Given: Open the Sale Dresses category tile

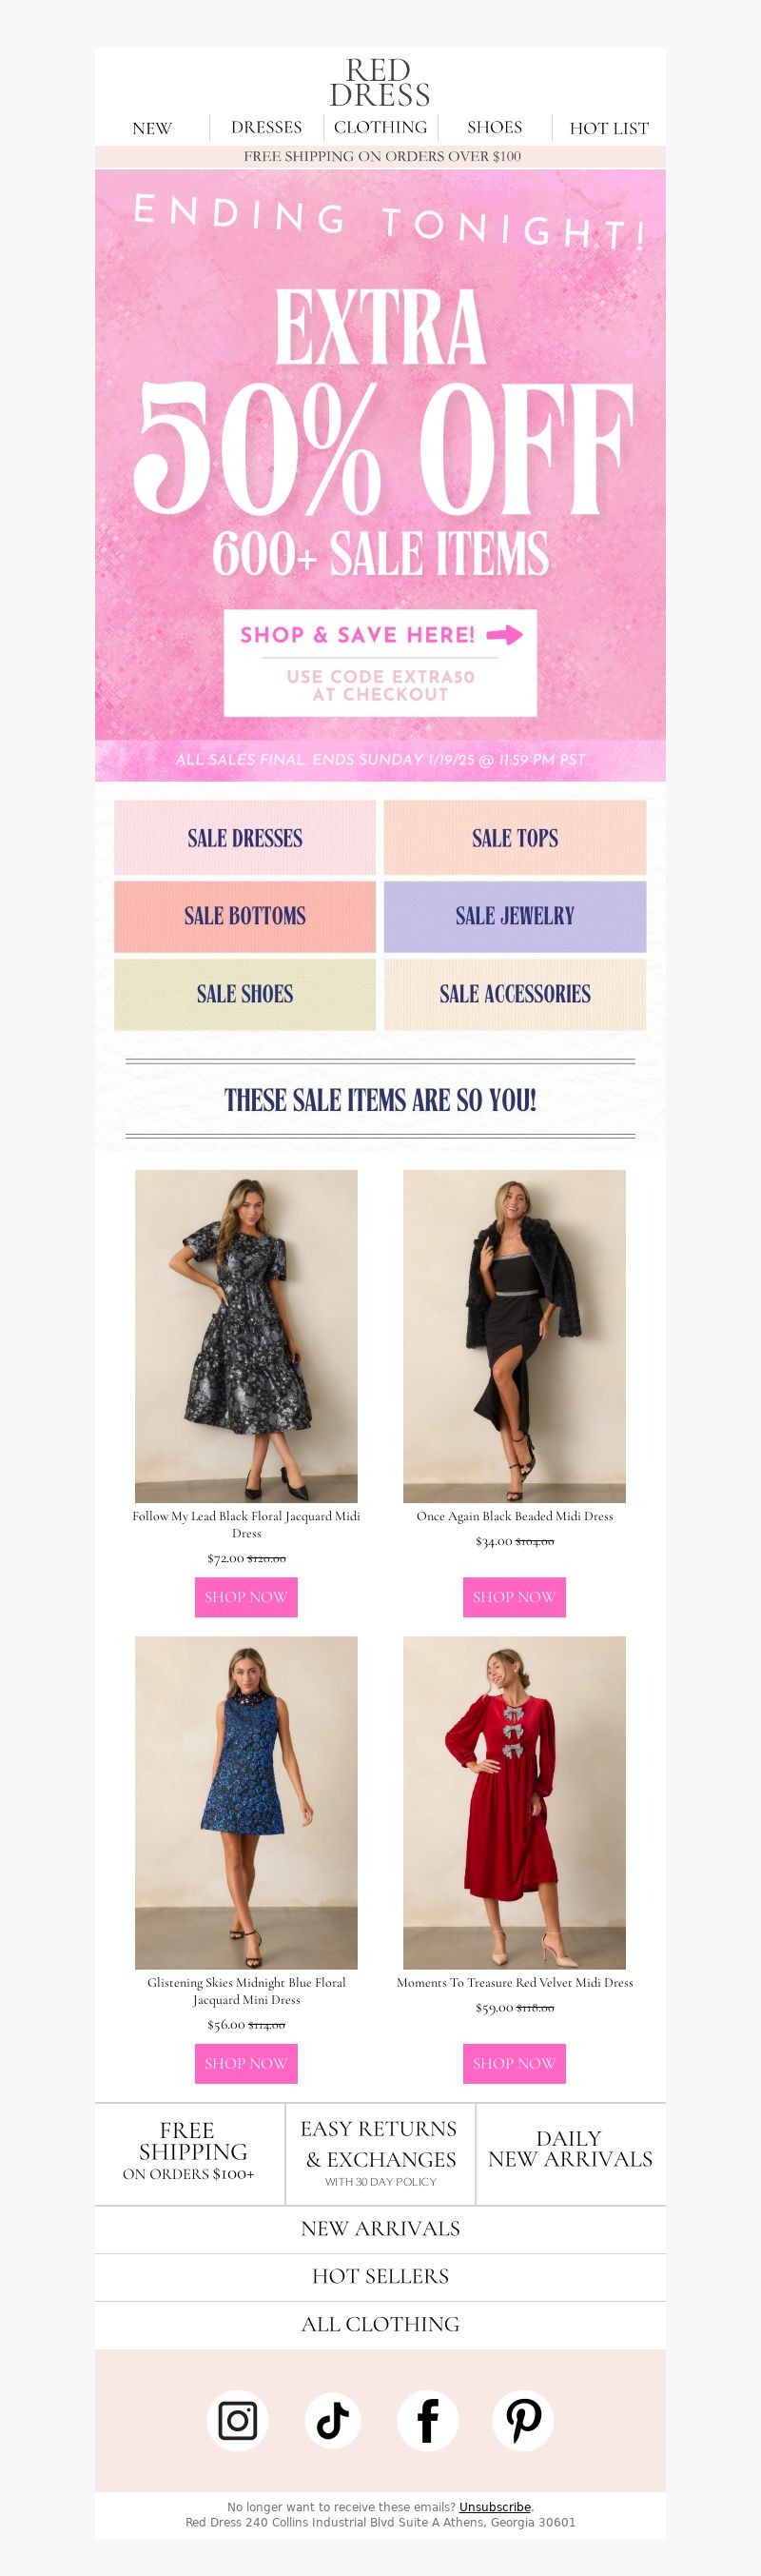Looking at the screenshot, I should click(x=244, y=838).
